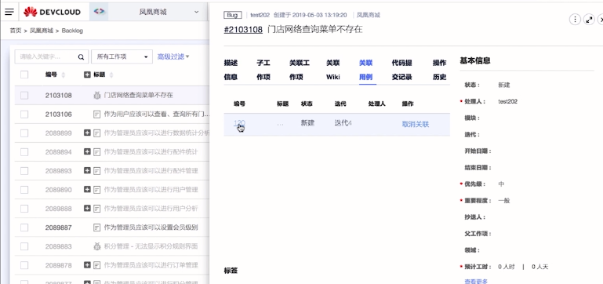Open the more options ellipsis button
Image resolution: width=603 pixels, height=284 pixels.
point(575,20)
